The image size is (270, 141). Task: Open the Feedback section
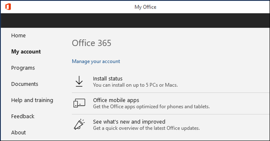point(23,116)
